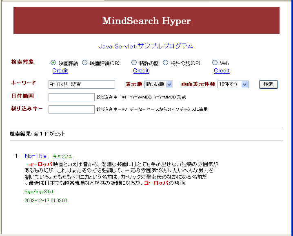The width and height of the screenshot is (293, 236).
Task: Select the 映画評論 radio button
Action: click(53, 63)
